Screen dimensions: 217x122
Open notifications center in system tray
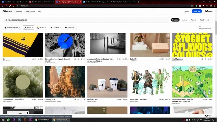[213, 120]
